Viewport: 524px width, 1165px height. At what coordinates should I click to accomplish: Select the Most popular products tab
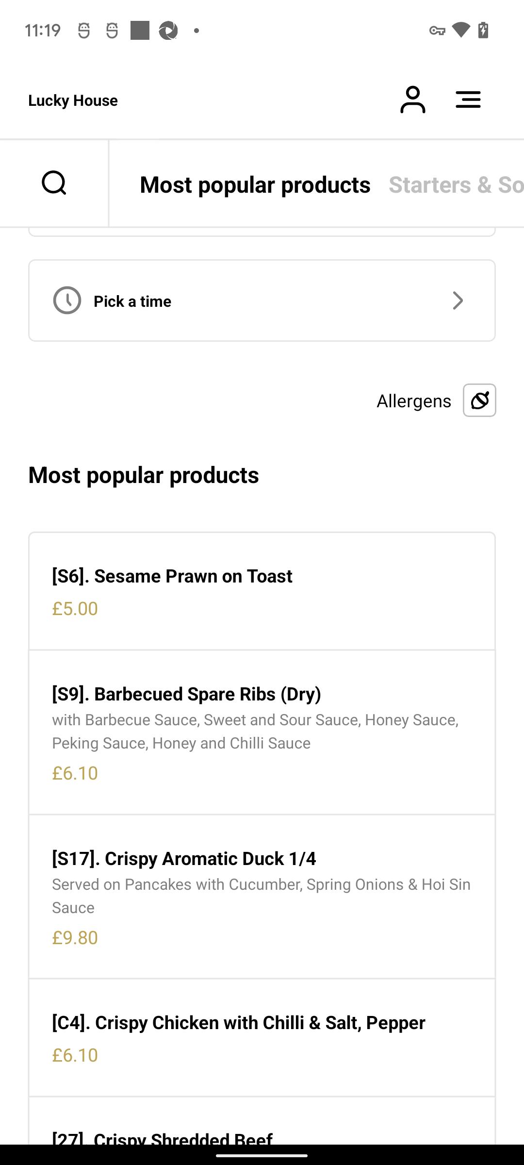coord(255,185)
